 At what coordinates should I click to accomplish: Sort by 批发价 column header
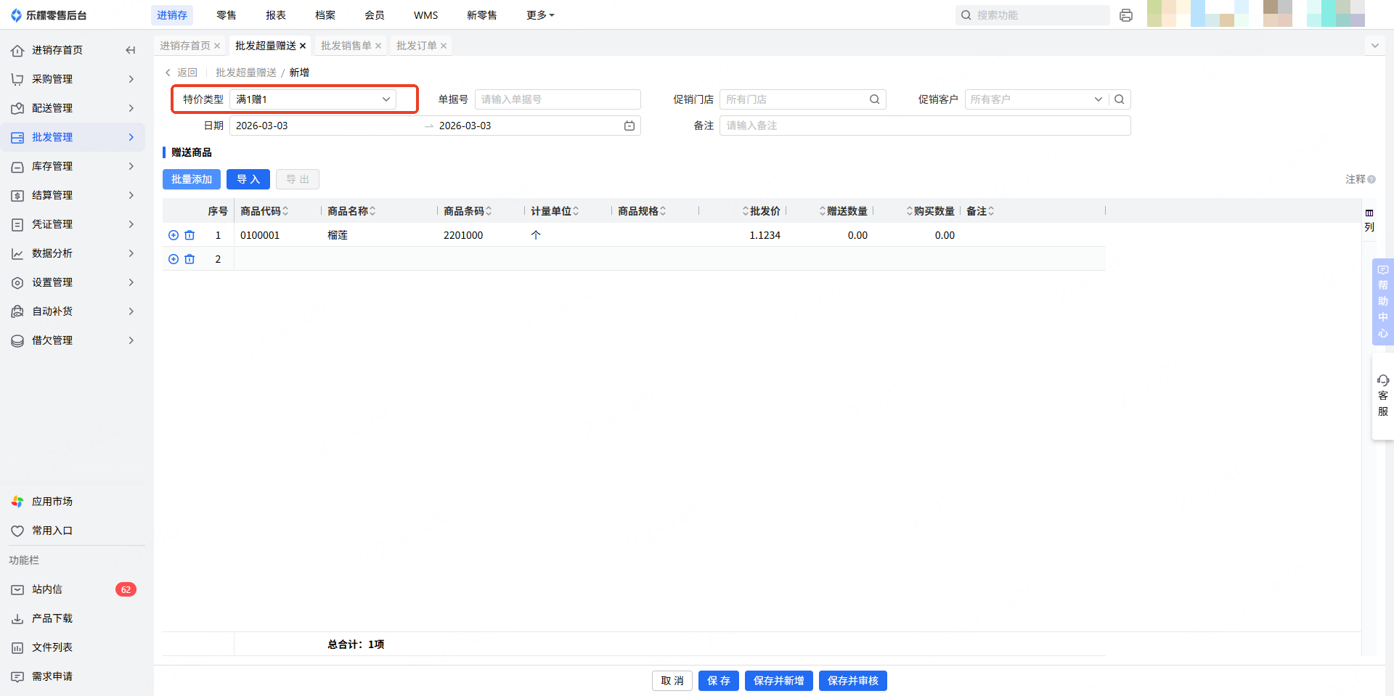point(761,211)
